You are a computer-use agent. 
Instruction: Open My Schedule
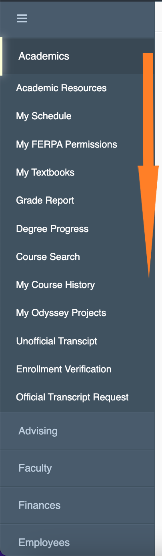(x=44, y=116)
